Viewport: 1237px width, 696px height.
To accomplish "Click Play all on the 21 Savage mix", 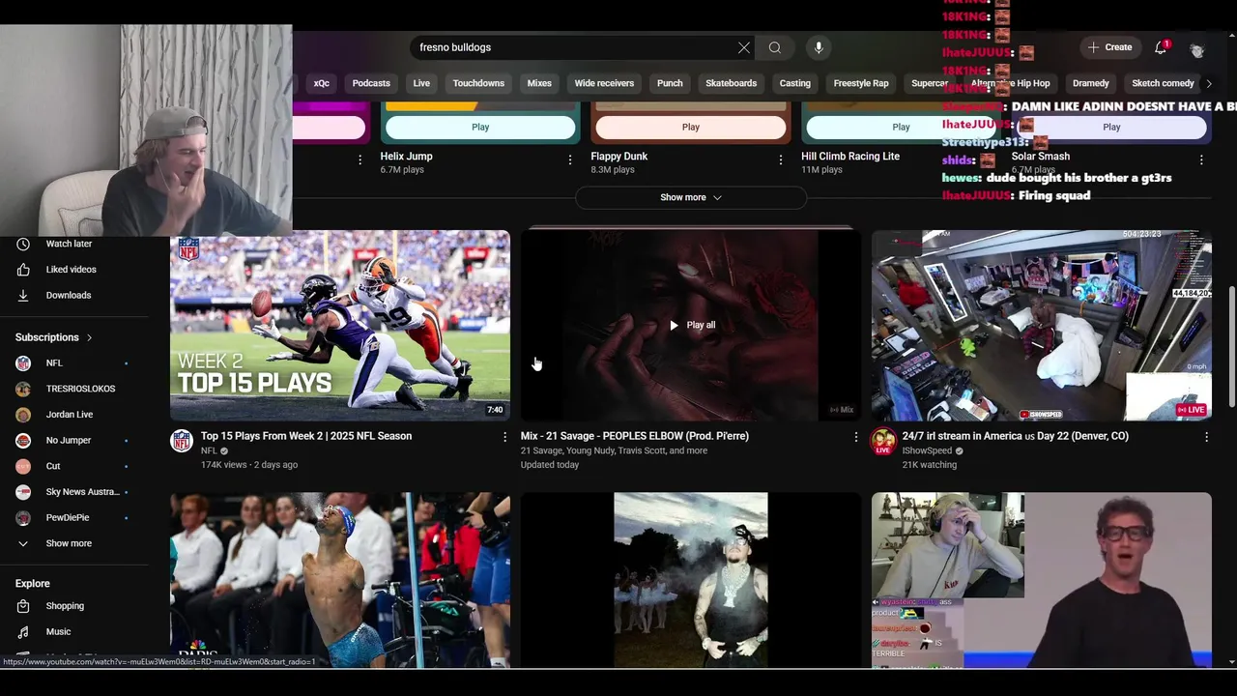I will (692, 326).
